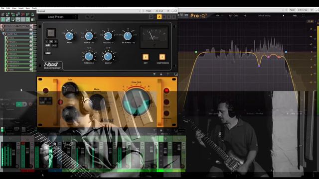Screen dimensions: 319x179
Task: Open Pro-Q 3 Help menu
Action: (x=295, y=15)
